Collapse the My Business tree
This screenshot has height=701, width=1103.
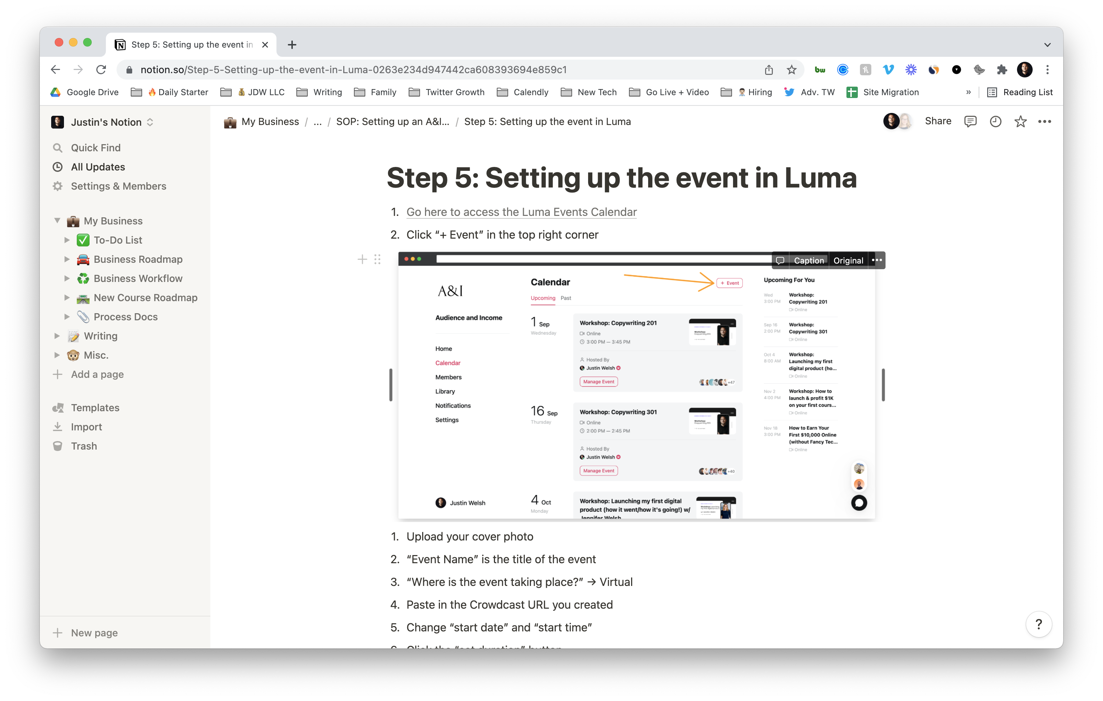pyautogui.click(x=57, y=221)
